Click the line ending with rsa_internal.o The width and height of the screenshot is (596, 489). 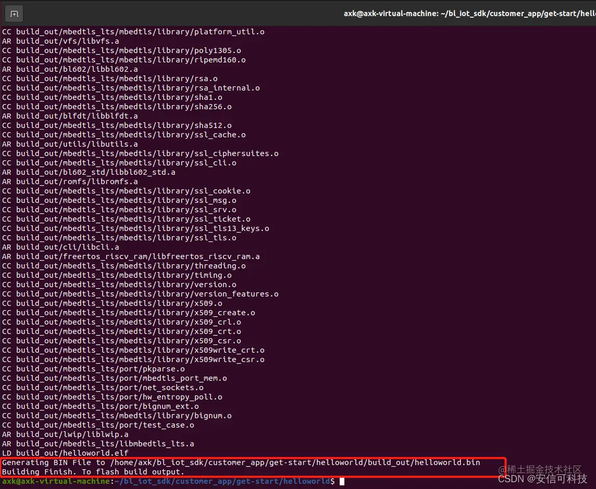point(131,88)
